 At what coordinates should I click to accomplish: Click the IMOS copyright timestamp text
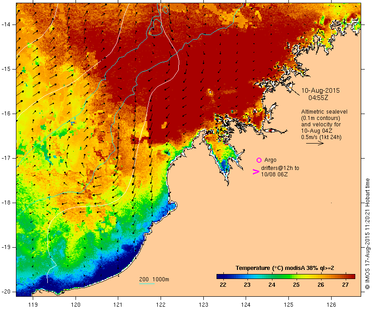(368, 234)
